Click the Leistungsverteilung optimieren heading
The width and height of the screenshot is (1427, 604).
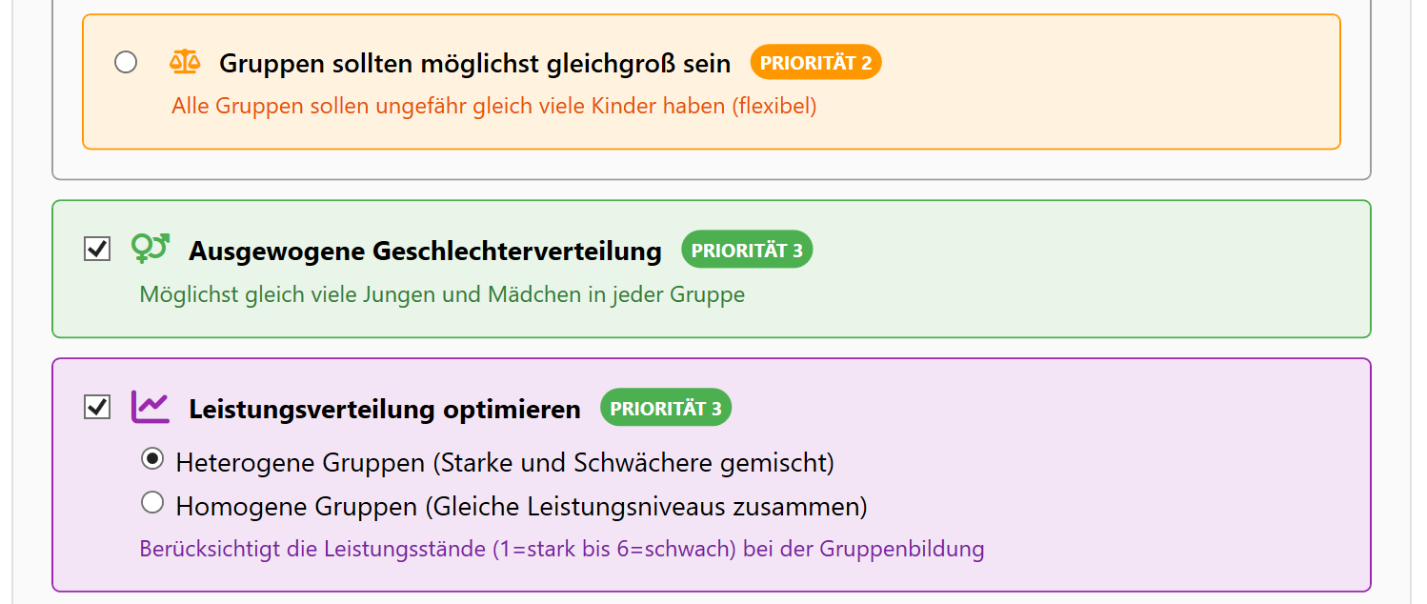pos(385,407)
